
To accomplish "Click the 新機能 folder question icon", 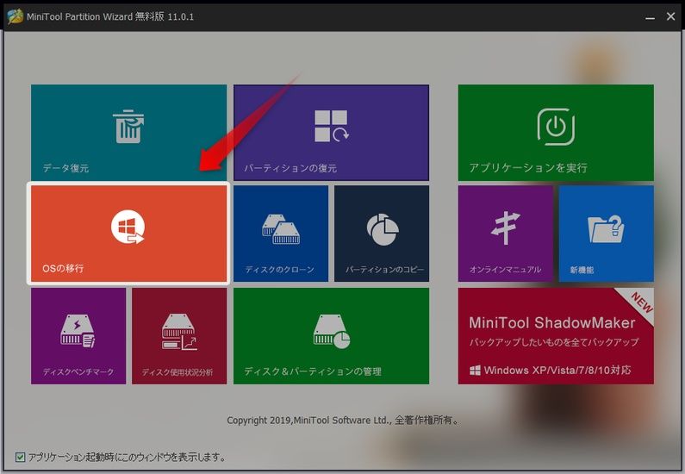I will pos(606,229).
